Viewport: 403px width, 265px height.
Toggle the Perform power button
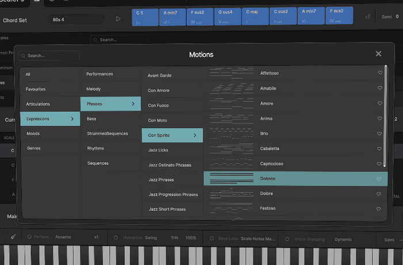point(29,237)
